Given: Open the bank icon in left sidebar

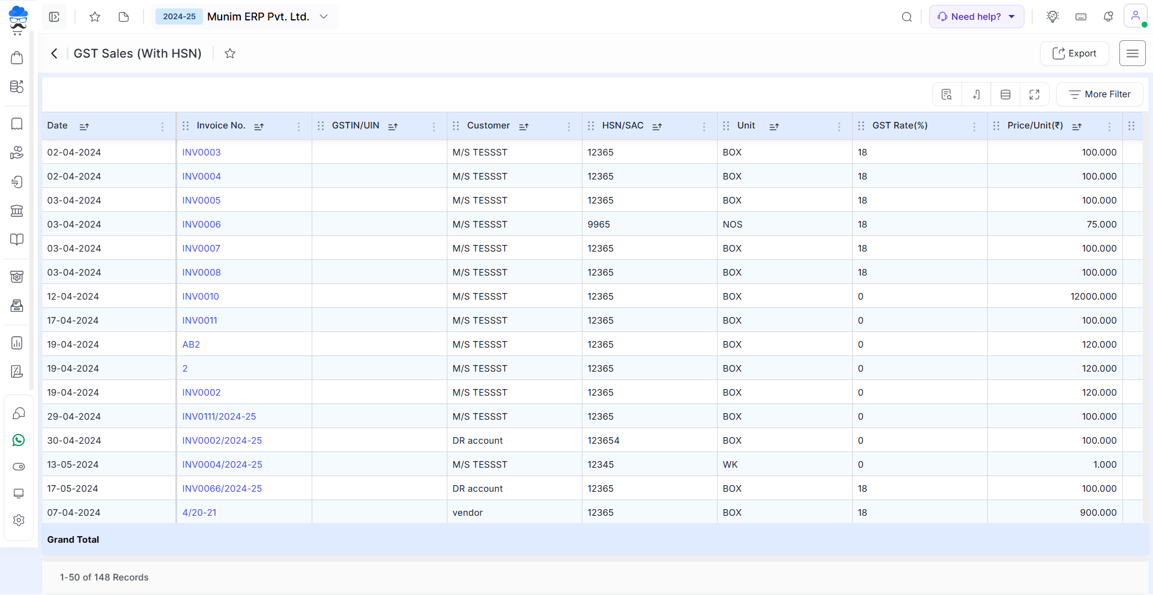Looking at the screenshot, I should point(17,211).
